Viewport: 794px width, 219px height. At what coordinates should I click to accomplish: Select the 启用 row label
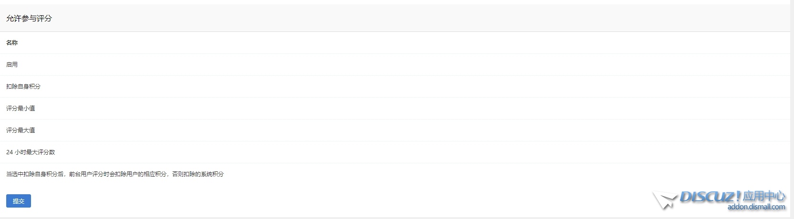point(12,65)
